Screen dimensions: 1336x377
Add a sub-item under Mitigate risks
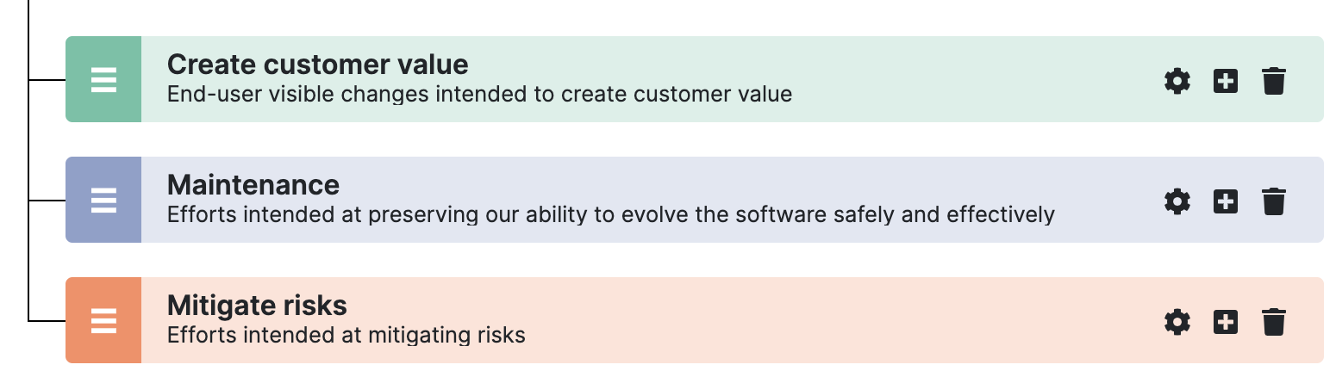(x=1225, y=323)
